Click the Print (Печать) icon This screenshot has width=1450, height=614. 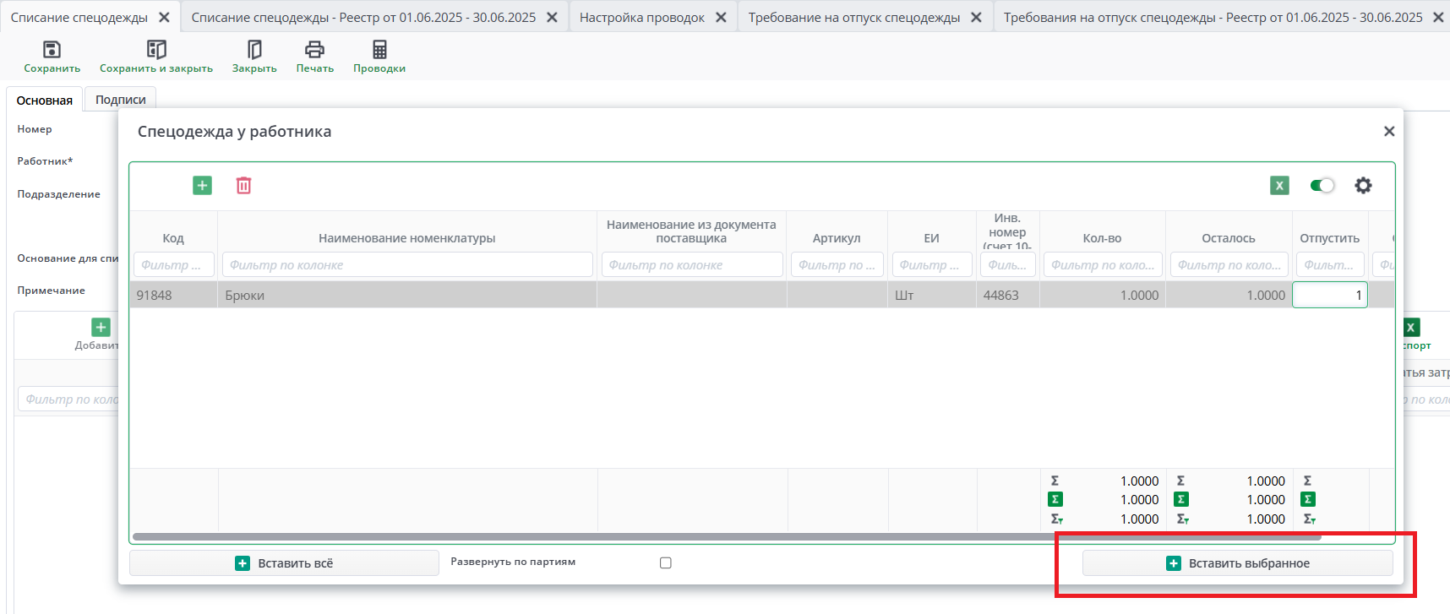(314, 50)
